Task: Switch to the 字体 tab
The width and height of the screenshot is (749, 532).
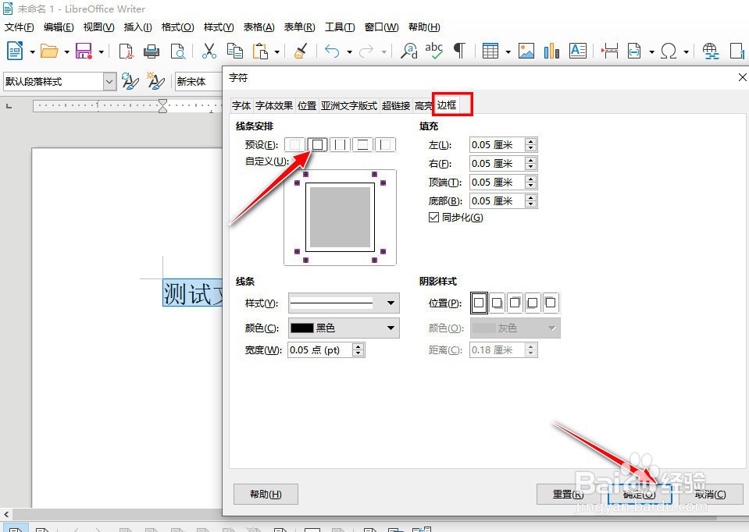Action: pos(241,105)
